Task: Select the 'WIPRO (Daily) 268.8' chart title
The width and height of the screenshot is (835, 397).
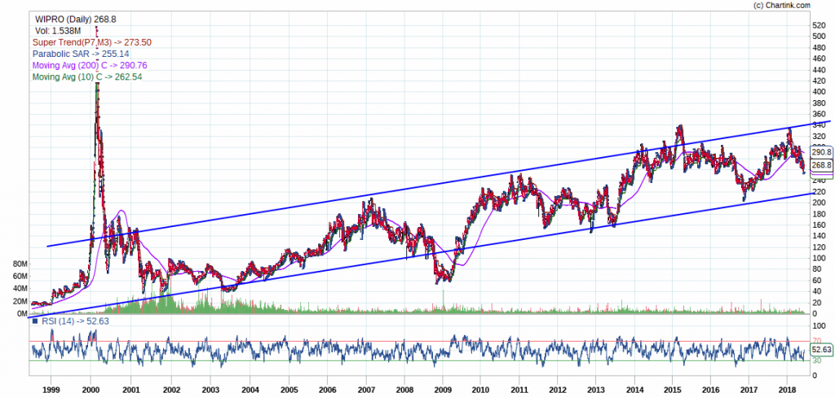Action: pyautogui.click(x=76, y=20)
